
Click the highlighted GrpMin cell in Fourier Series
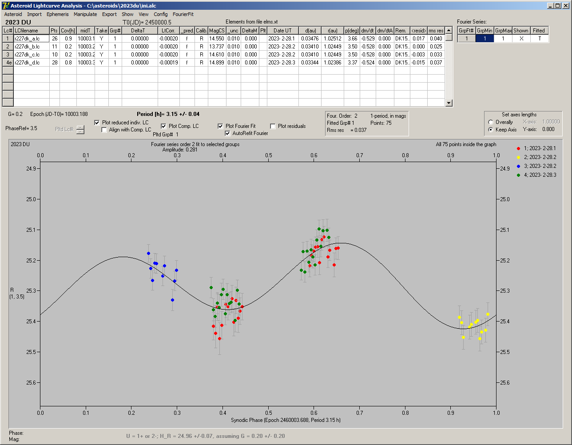click(x=485, y=39)
